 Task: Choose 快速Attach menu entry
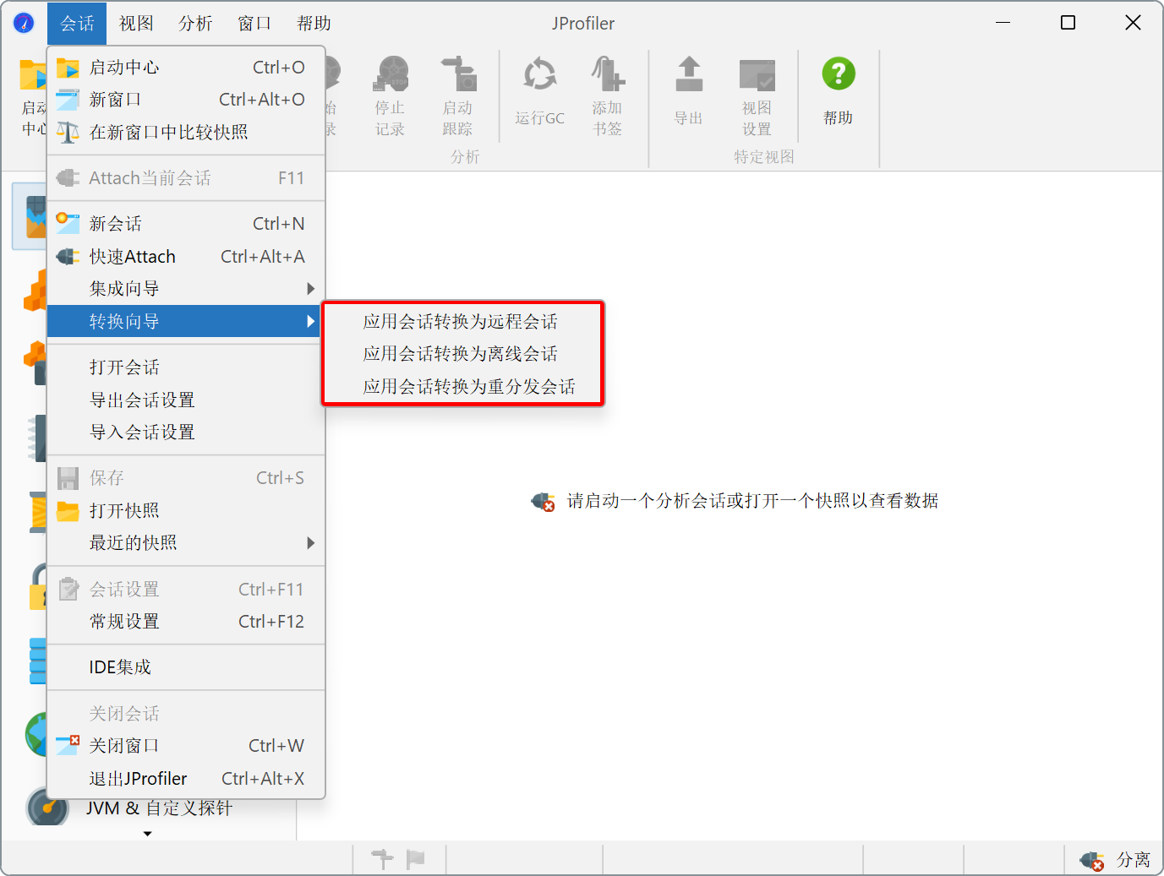click(x=186, y=257)
